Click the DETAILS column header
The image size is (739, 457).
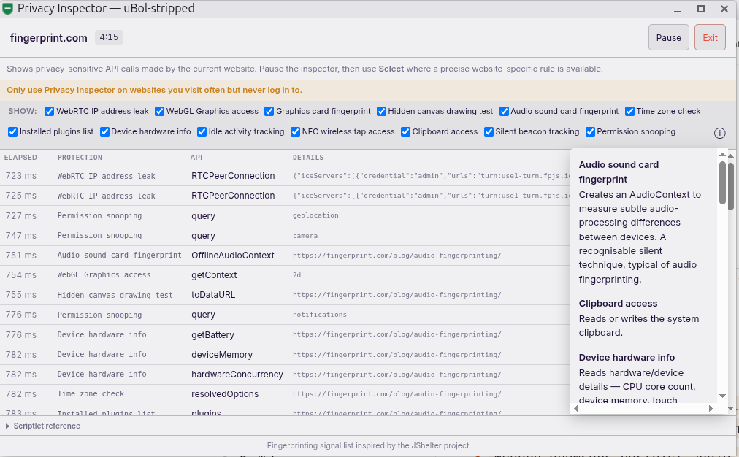tap(307, 158)
